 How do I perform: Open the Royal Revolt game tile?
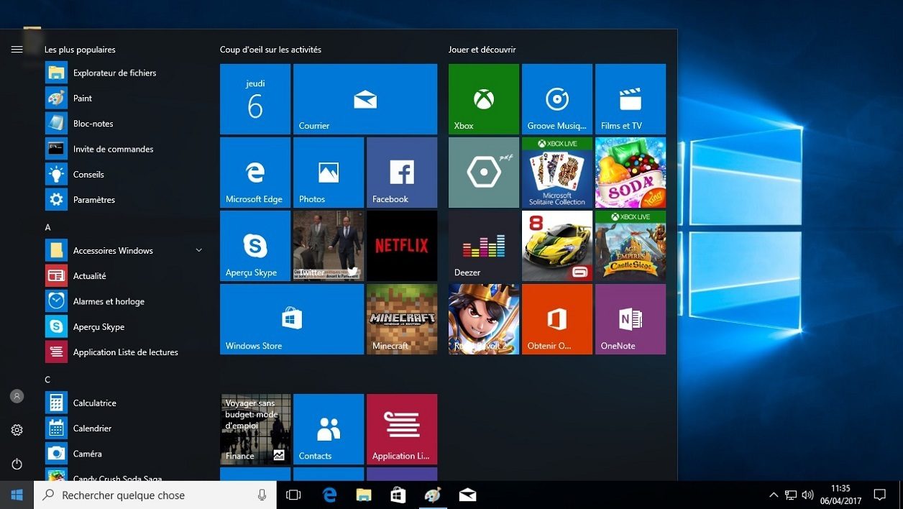coord(484,319)
